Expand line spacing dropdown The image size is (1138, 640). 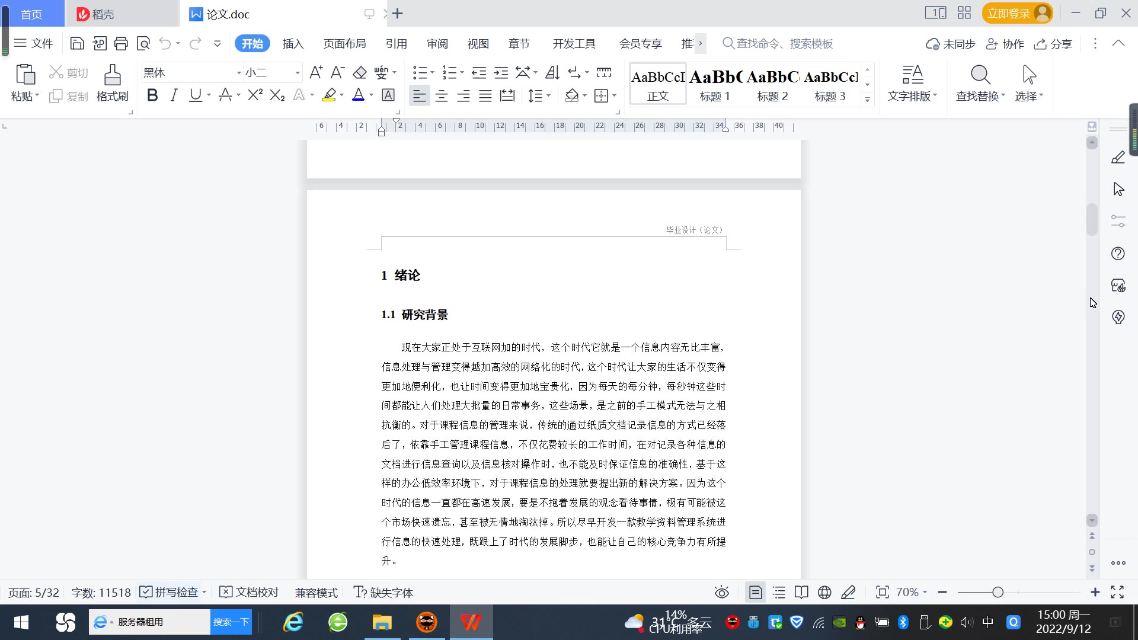549,95
